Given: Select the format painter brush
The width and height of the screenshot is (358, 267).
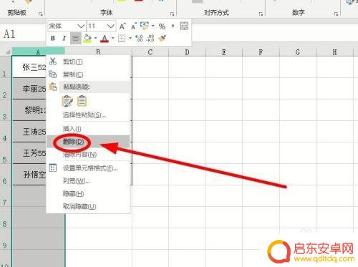Looking at the screenshot, I should pyautogui.click(x=162, y=38).
